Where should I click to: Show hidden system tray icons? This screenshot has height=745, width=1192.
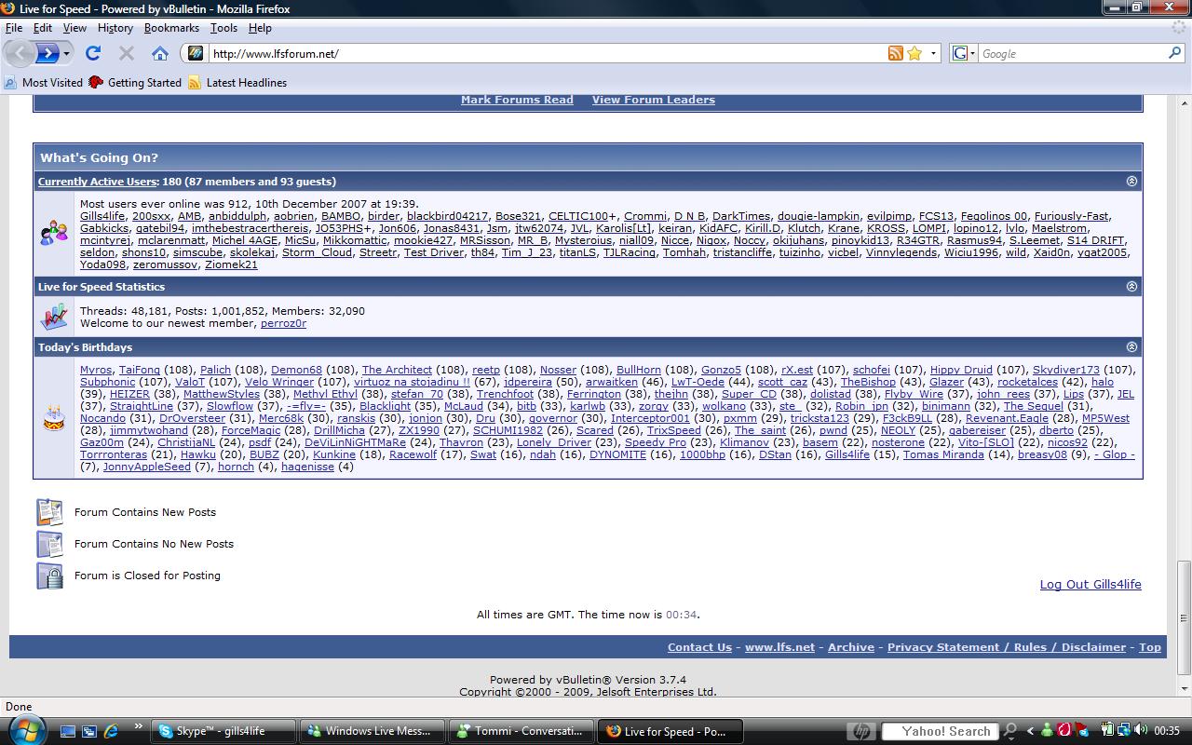click(1030, 731)
